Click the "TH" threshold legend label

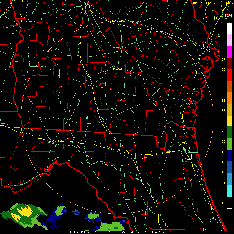[x=223, y=203]
